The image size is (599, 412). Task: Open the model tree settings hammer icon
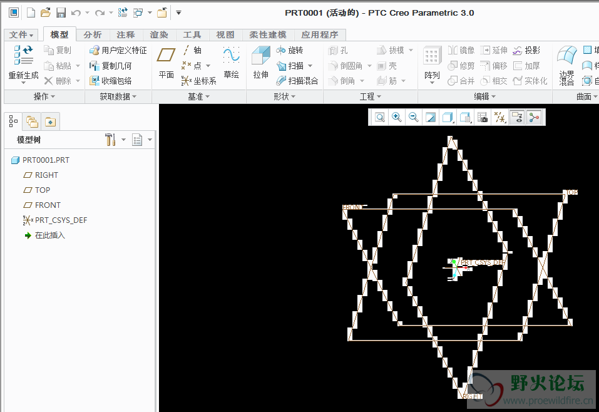[x=110, y=140]
